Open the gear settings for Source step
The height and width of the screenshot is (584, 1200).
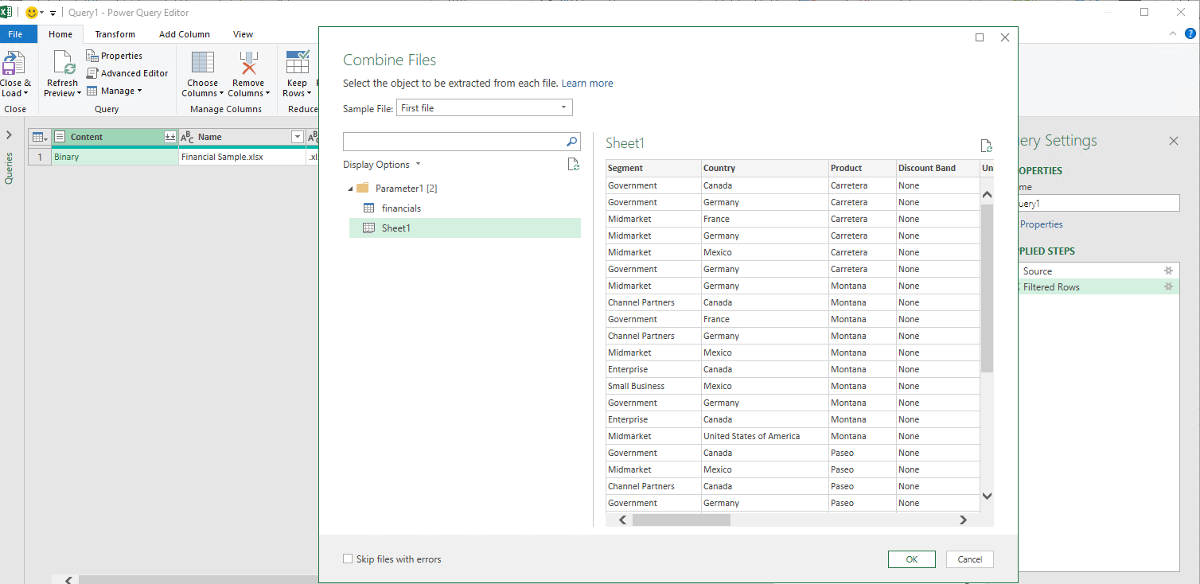pos(1169,271)
